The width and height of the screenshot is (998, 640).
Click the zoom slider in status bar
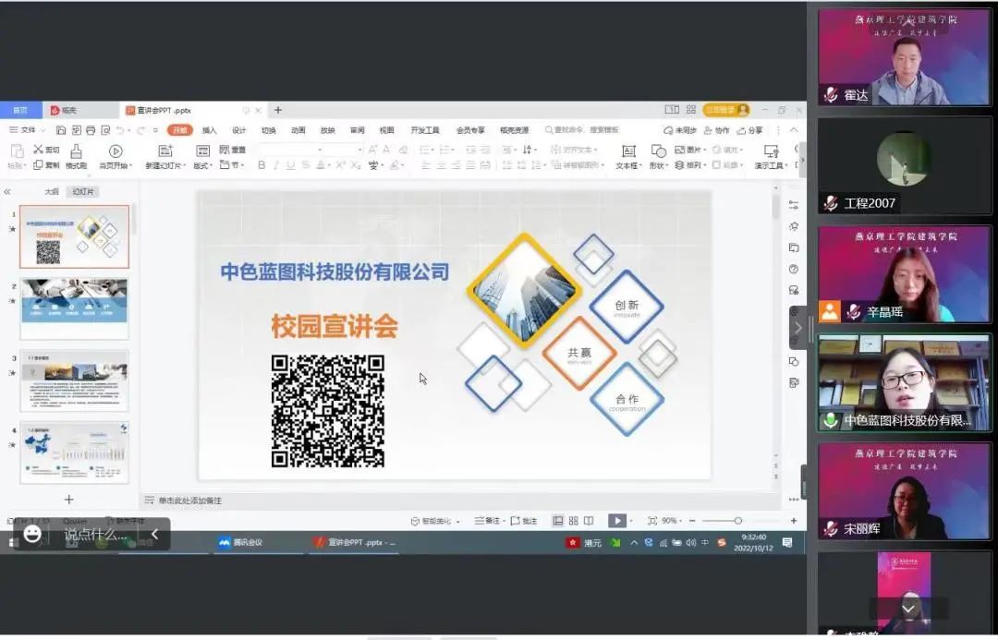pos(737,521)
